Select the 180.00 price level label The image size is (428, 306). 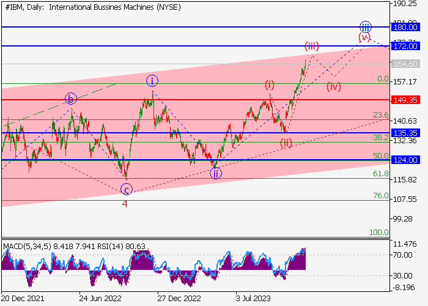[405, 28]
